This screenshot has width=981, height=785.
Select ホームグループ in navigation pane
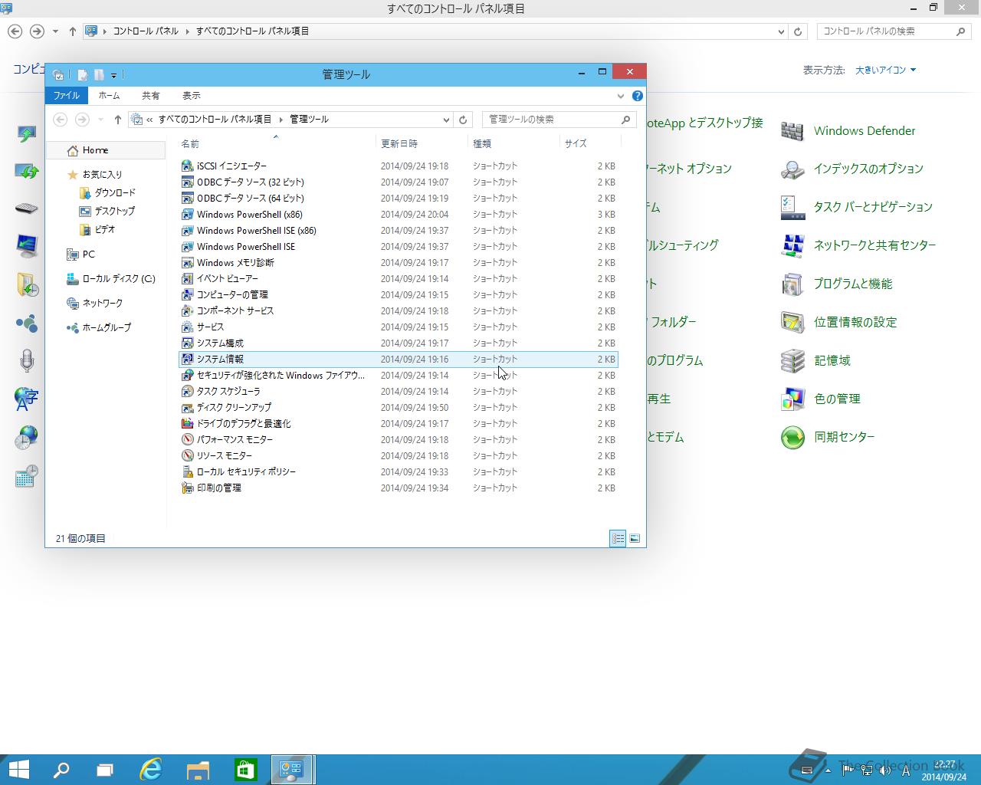107,327
